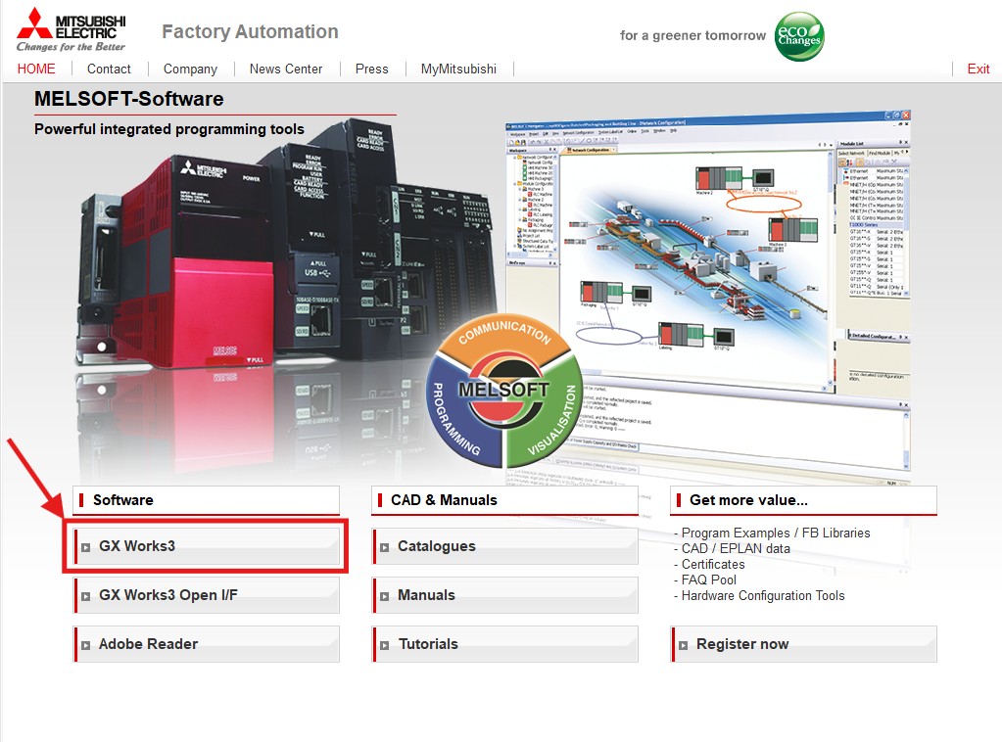The width and height of the screenshot is (1002, 742).
Task: Open News Center from navigation
Action: point(286,69)
